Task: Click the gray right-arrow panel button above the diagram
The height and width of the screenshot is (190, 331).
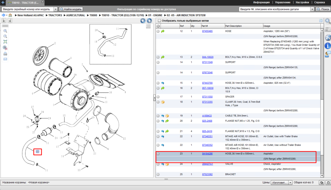Action: pyautogui.click(x=10, y=21)
